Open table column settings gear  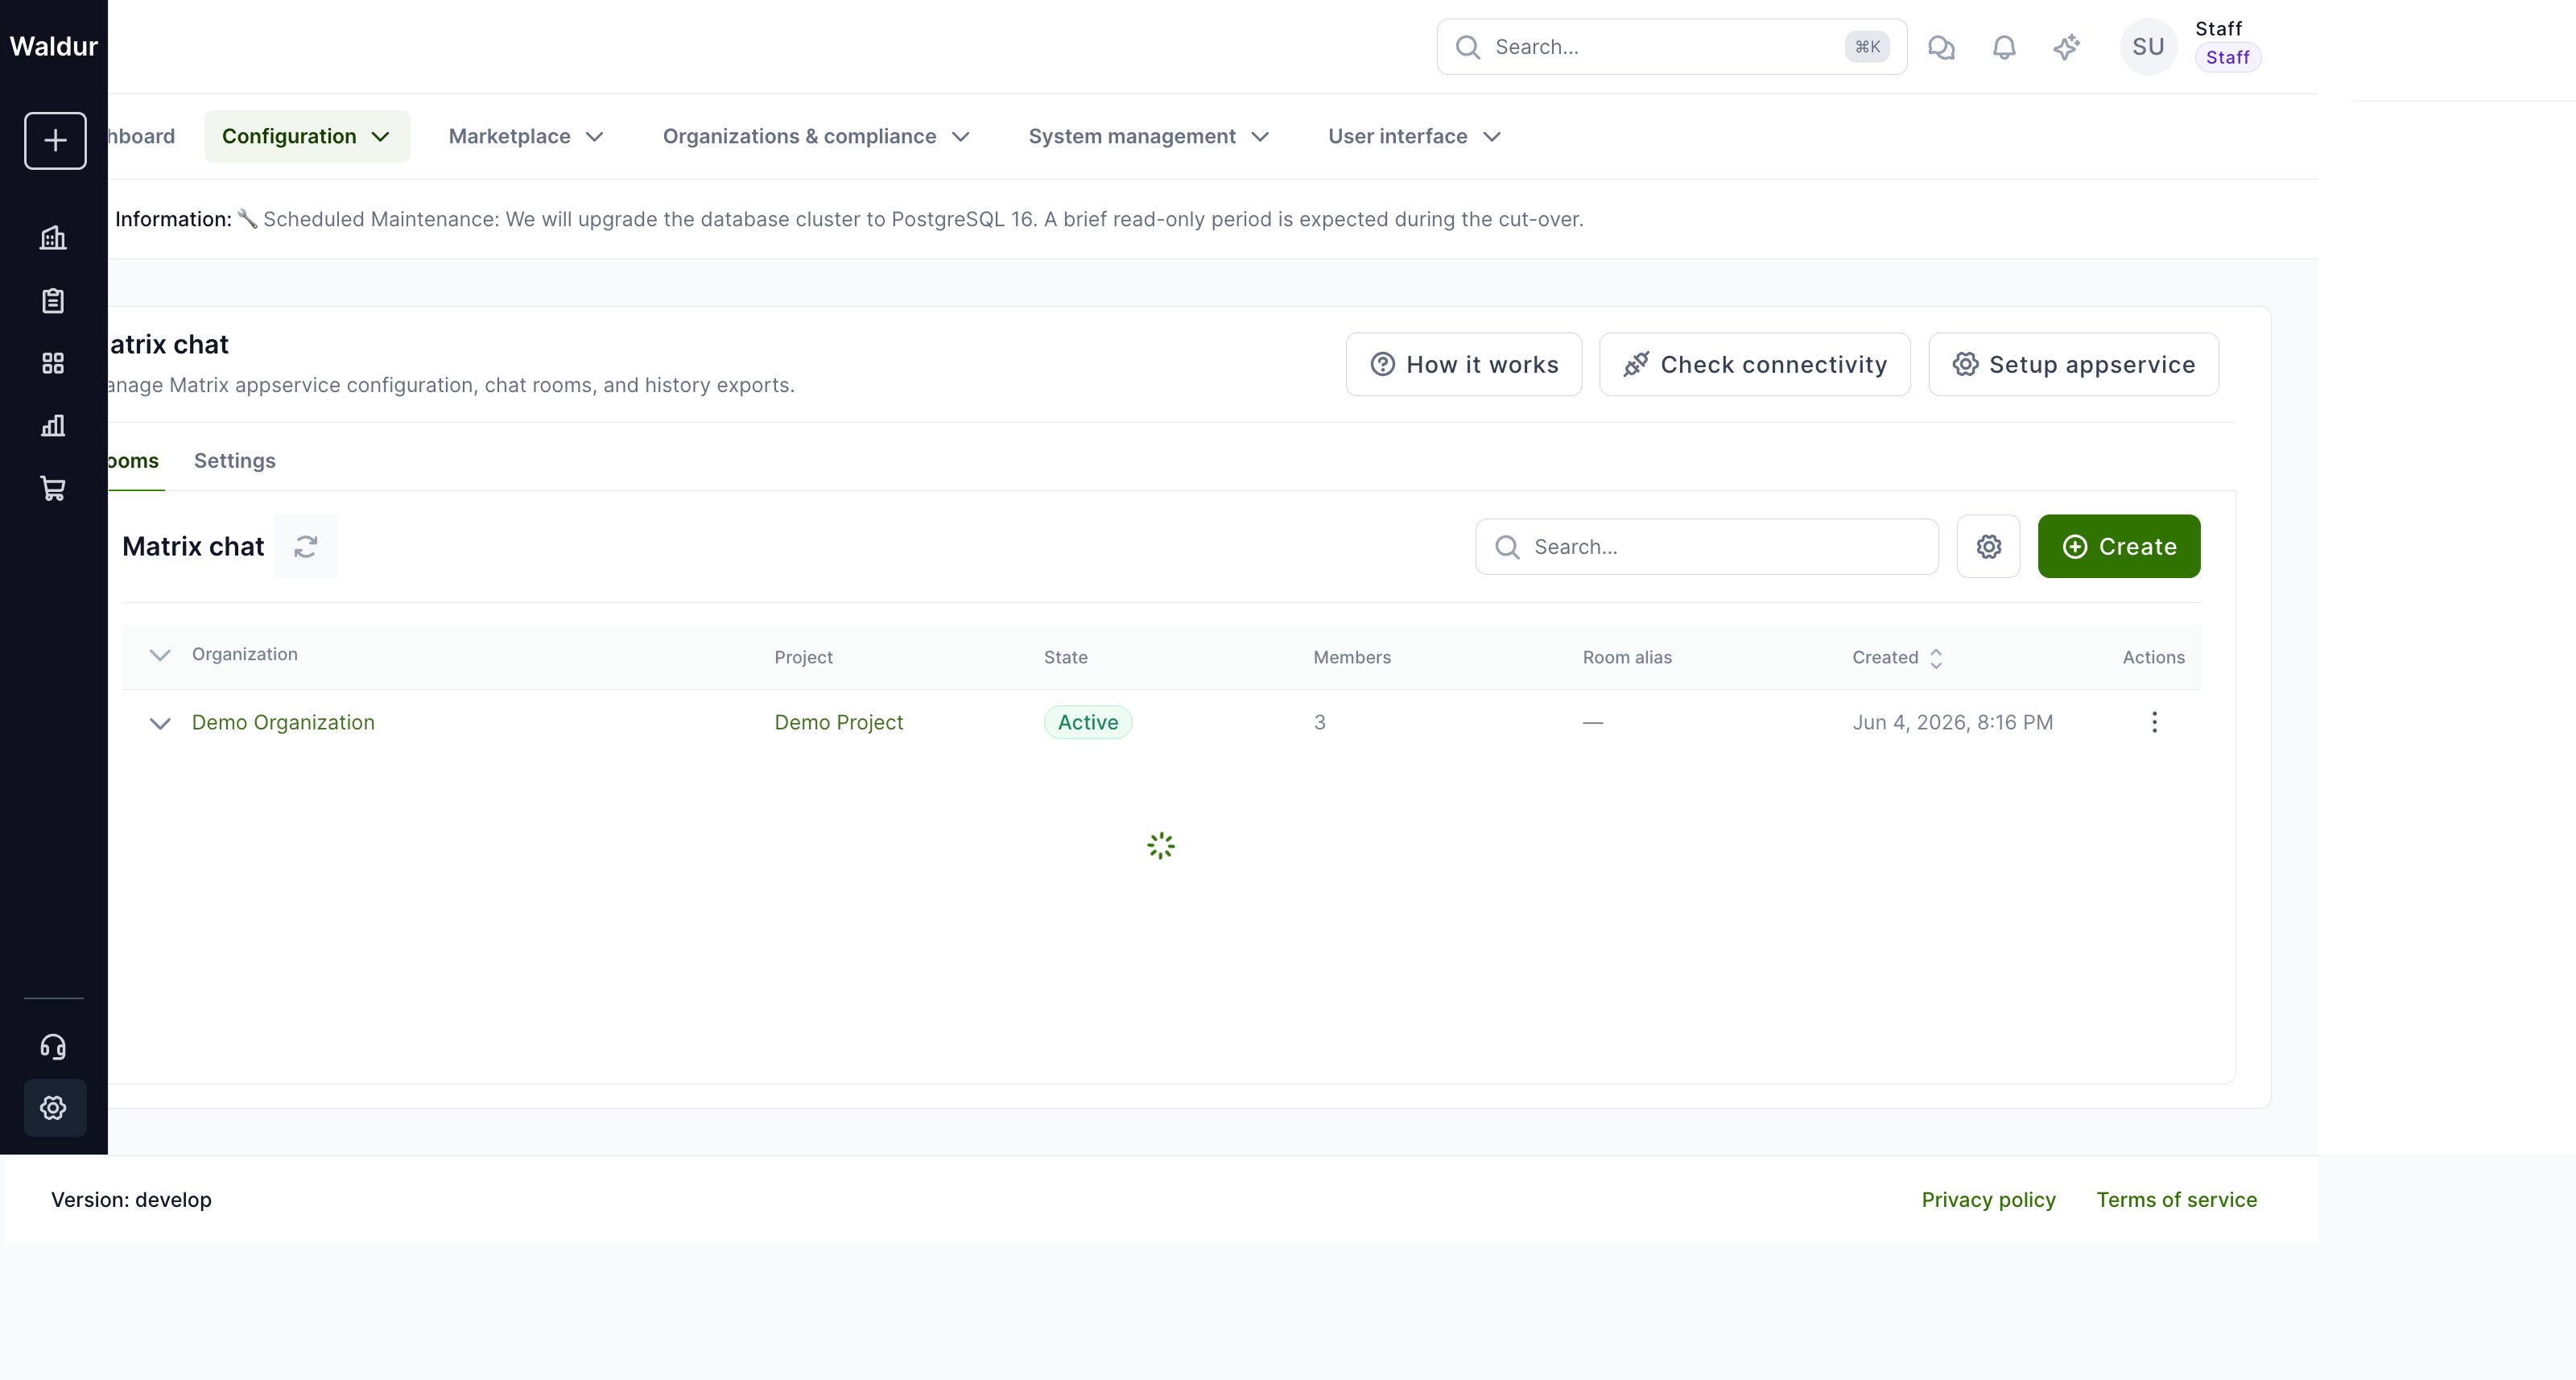point(1988,546)
